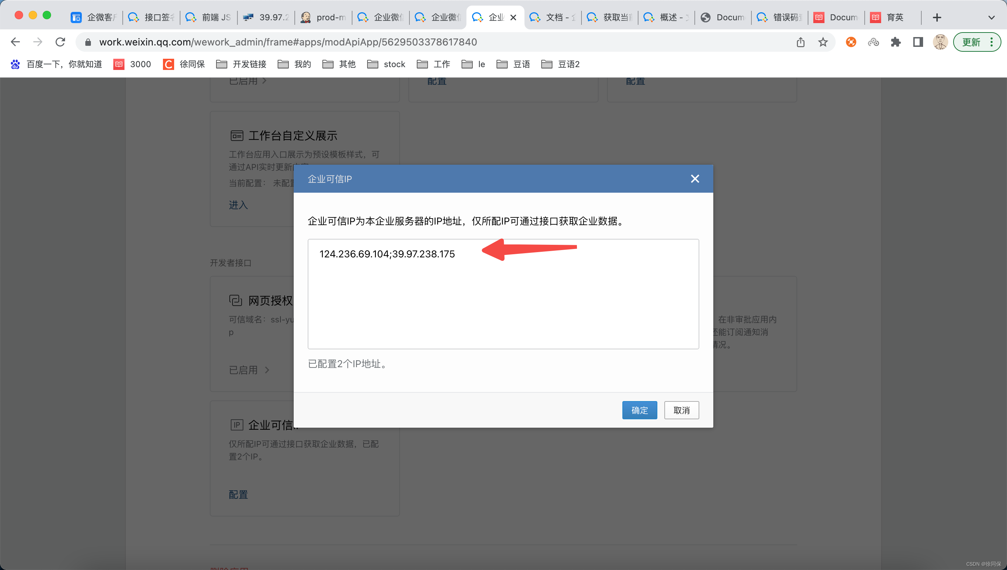1007x570 pixels.
Task: Open the orange circular extension icon
Action: click(x=851, y=42)
